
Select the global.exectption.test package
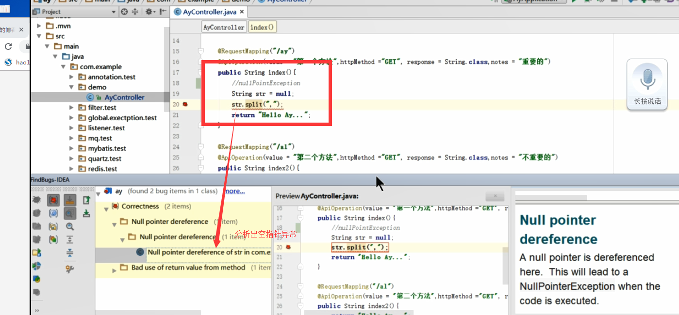(122, 118)
